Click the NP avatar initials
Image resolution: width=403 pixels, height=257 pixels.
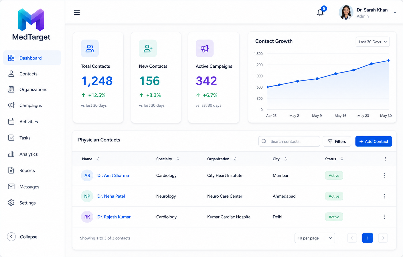click(x=87, y=196)
